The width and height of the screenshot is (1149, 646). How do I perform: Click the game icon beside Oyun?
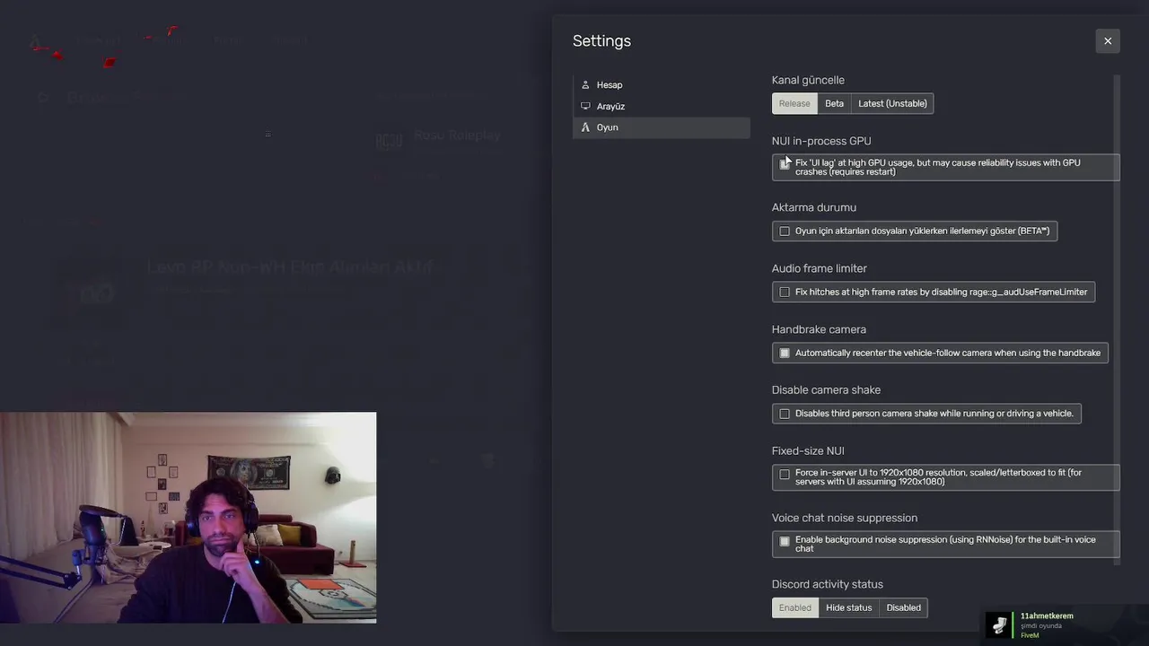[x=585, y=127]
